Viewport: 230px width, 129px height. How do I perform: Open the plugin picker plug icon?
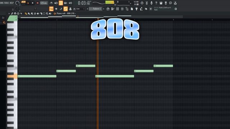click(137, 9)
